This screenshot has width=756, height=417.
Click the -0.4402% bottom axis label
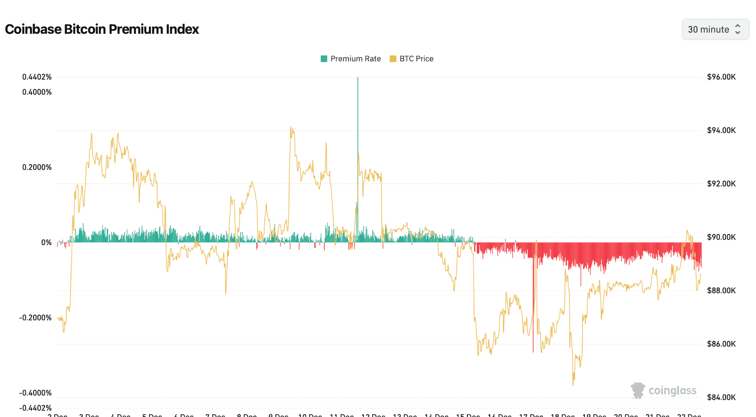click(35, 408)
